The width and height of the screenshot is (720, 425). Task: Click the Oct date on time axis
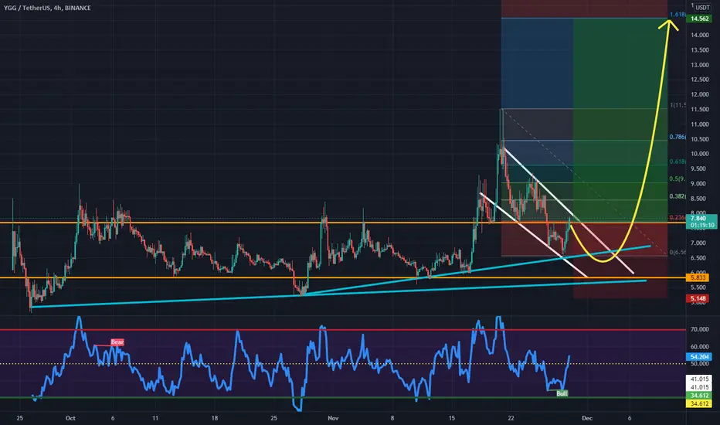[70, 418]
